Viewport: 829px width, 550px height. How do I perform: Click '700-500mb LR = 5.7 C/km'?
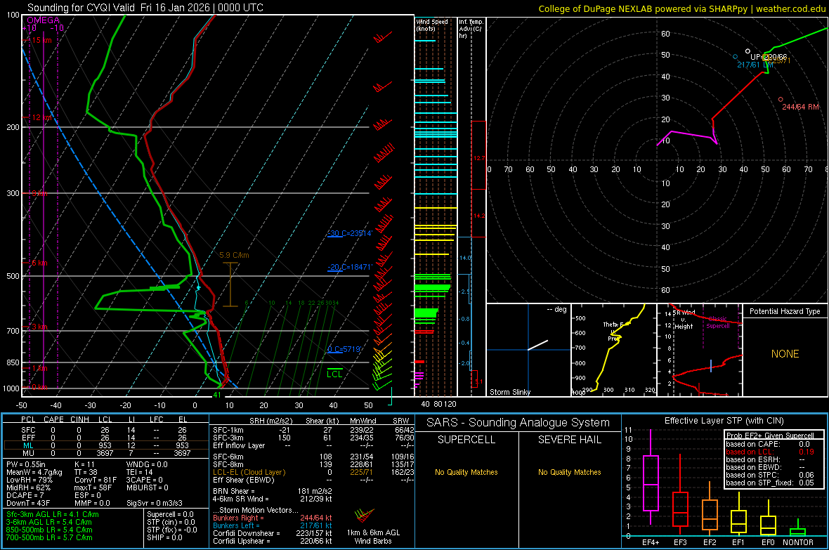coord(49,537)
